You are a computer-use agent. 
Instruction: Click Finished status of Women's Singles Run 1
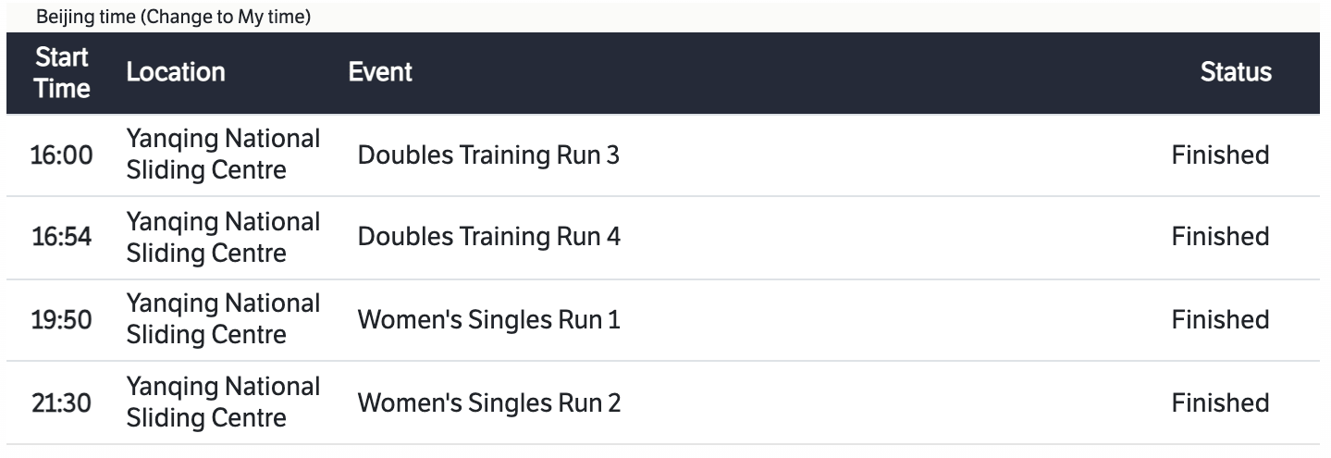(1220, 320)
